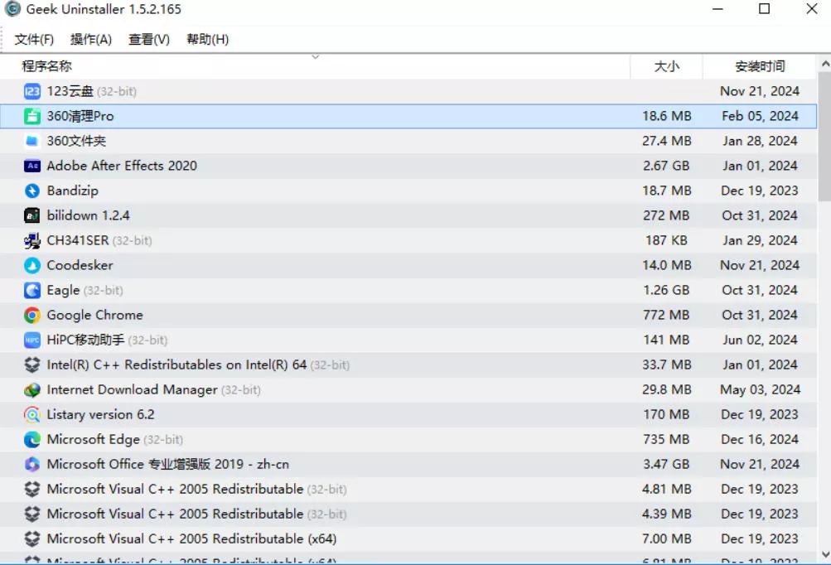Click the Jun 02, 2024 install date
Screen dimensions: 831x565
point(760,340)
